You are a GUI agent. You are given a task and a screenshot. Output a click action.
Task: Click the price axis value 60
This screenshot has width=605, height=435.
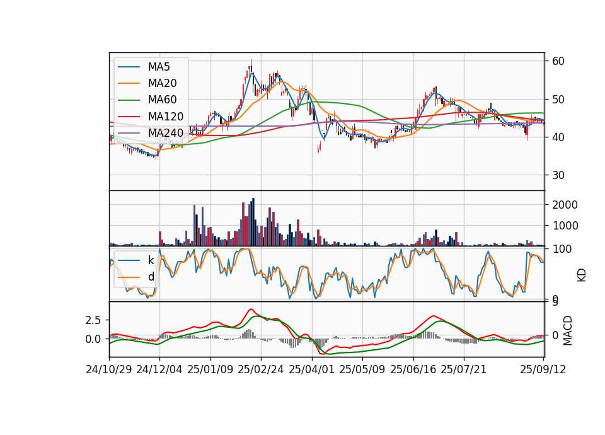[558, 61]
